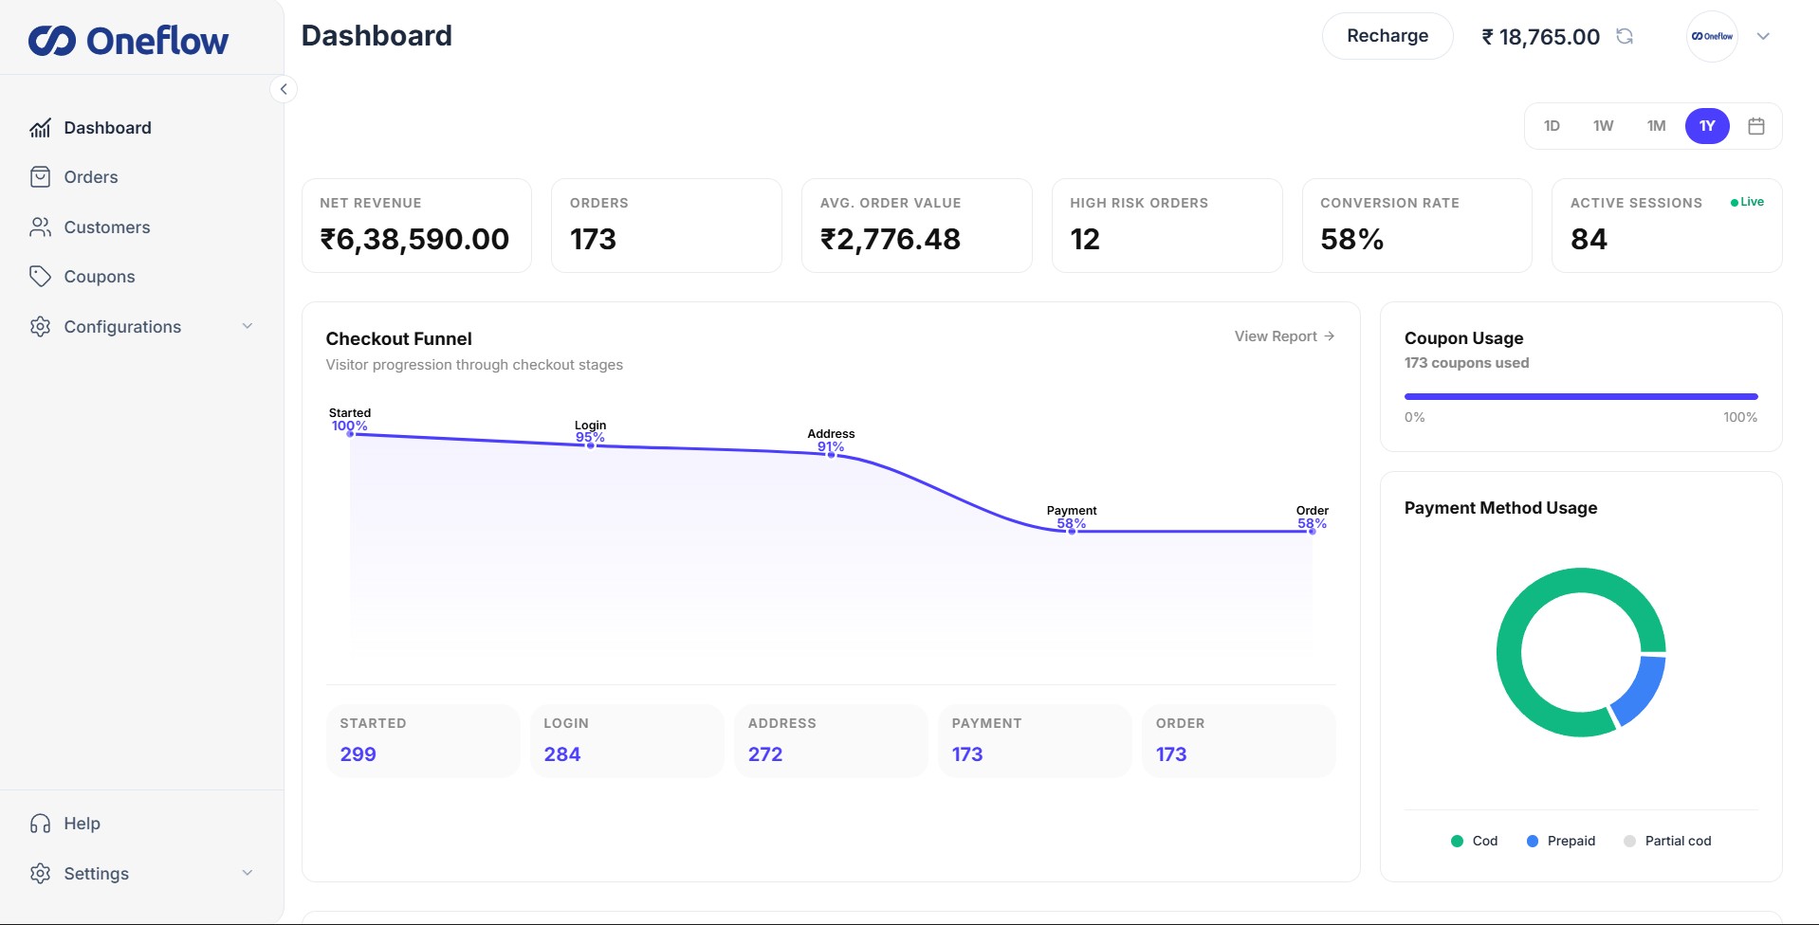Select the 1Y tab filter
The image size is (1819, 925).
coord(1707,125)
